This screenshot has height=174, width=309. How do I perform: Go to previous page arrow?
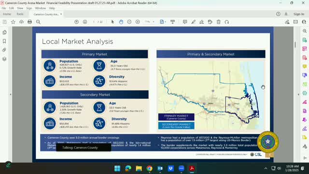[x=76, y=22]
